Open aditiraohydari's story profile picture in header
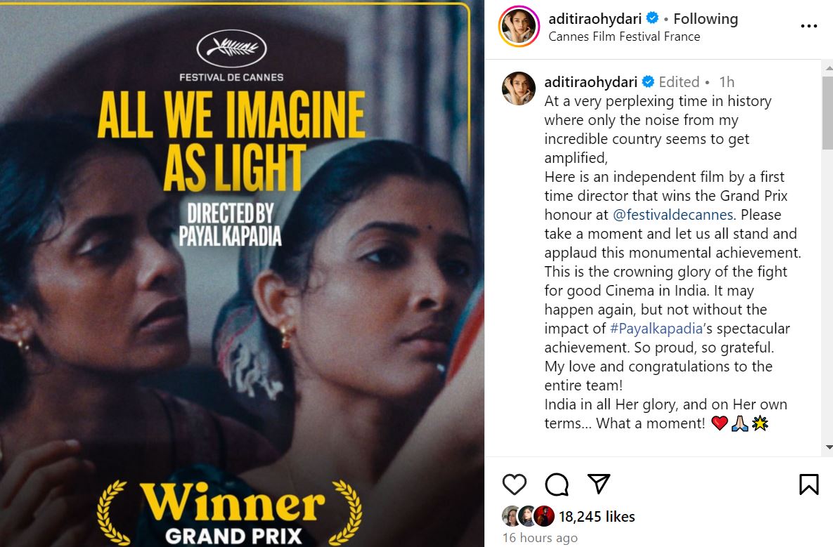 (519, 26)
